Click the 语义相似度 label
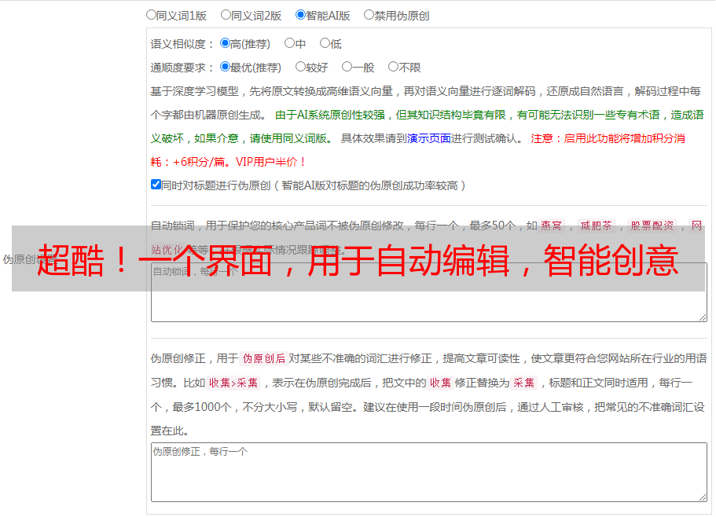This screenshot has height=517, width=716. [x=182, y=44]
